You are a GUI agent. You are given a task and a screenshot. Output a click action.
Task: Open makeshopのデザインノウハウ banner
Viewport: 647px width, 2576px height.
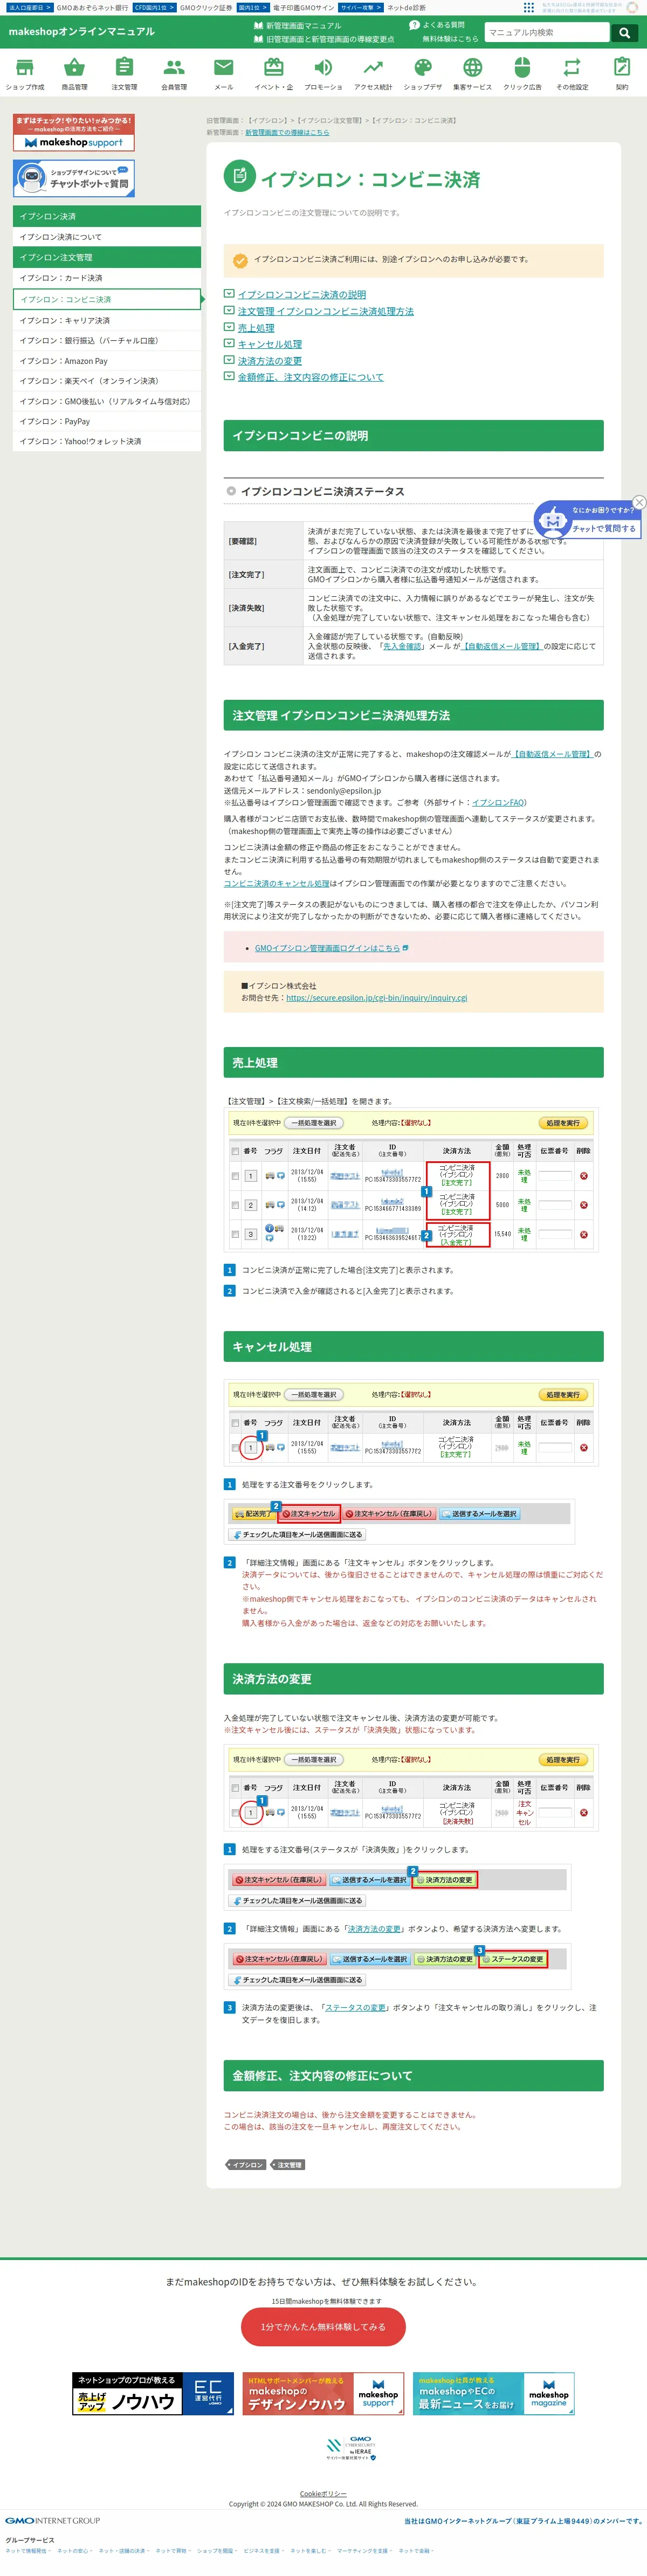point(323,2394)
